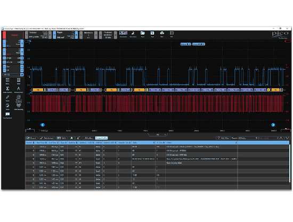Click the Notes icon in left panel
This screenshot has height=222, width=293.
[7, 106]
